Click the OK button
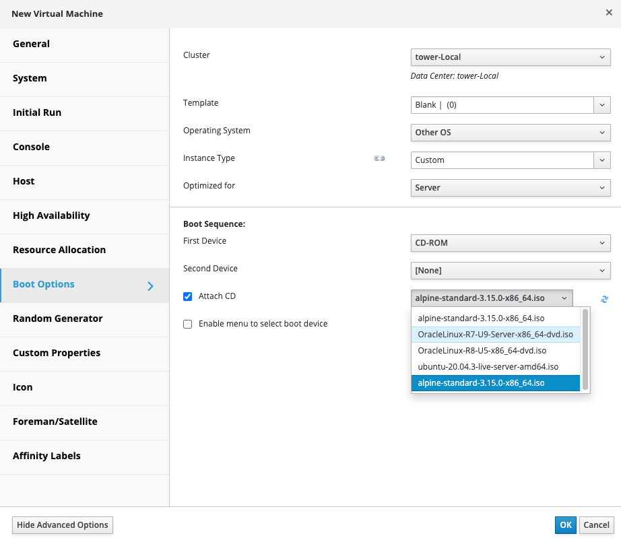 coord(565,525)
